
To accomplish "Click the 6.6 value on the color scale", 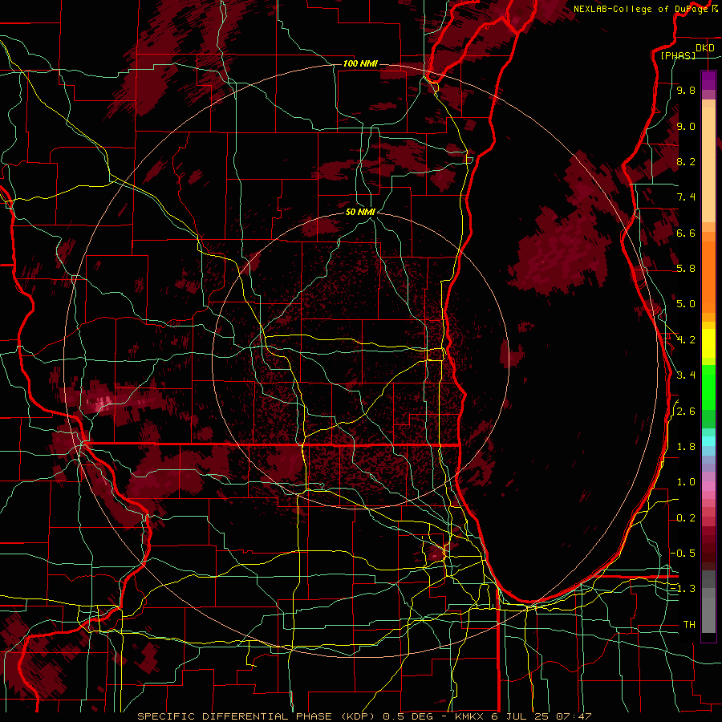I will pos(686,233).
